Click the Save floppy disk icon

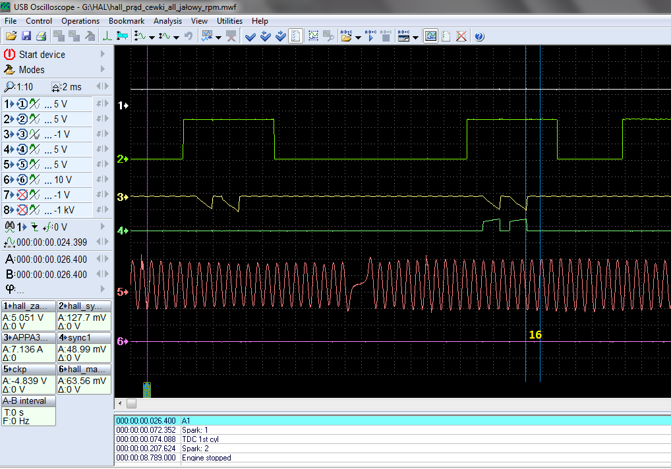[26, 36]
